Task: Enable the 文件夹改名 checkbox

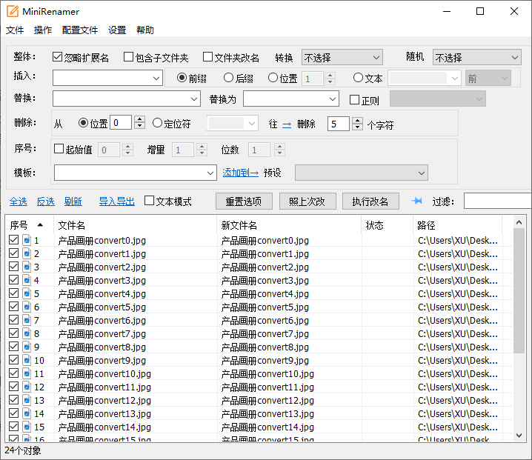Action: [x=207, y=57]
